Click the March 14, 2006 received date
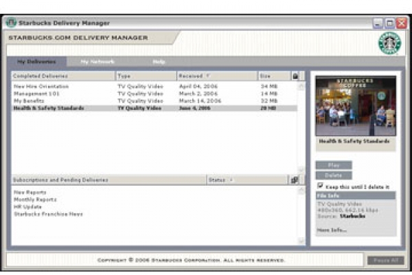Viewport: 412px width, 275px height. pyautogui.click(x=201, y=101)
